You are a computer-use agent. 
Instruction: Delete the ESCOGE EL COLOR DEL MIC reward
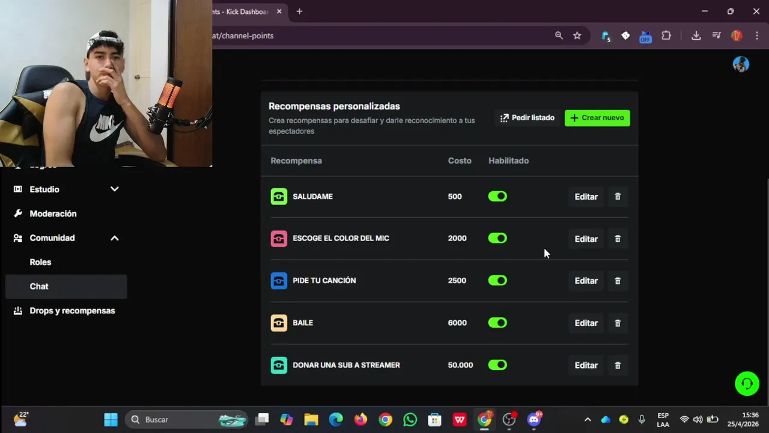[x=618, y=239]
